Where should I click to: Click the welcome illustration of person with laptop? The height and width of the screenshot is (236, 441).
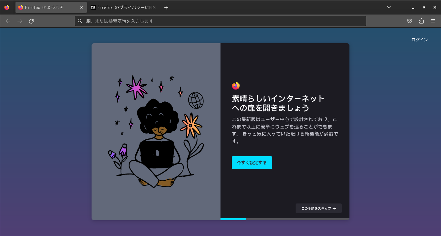(156, 132)
